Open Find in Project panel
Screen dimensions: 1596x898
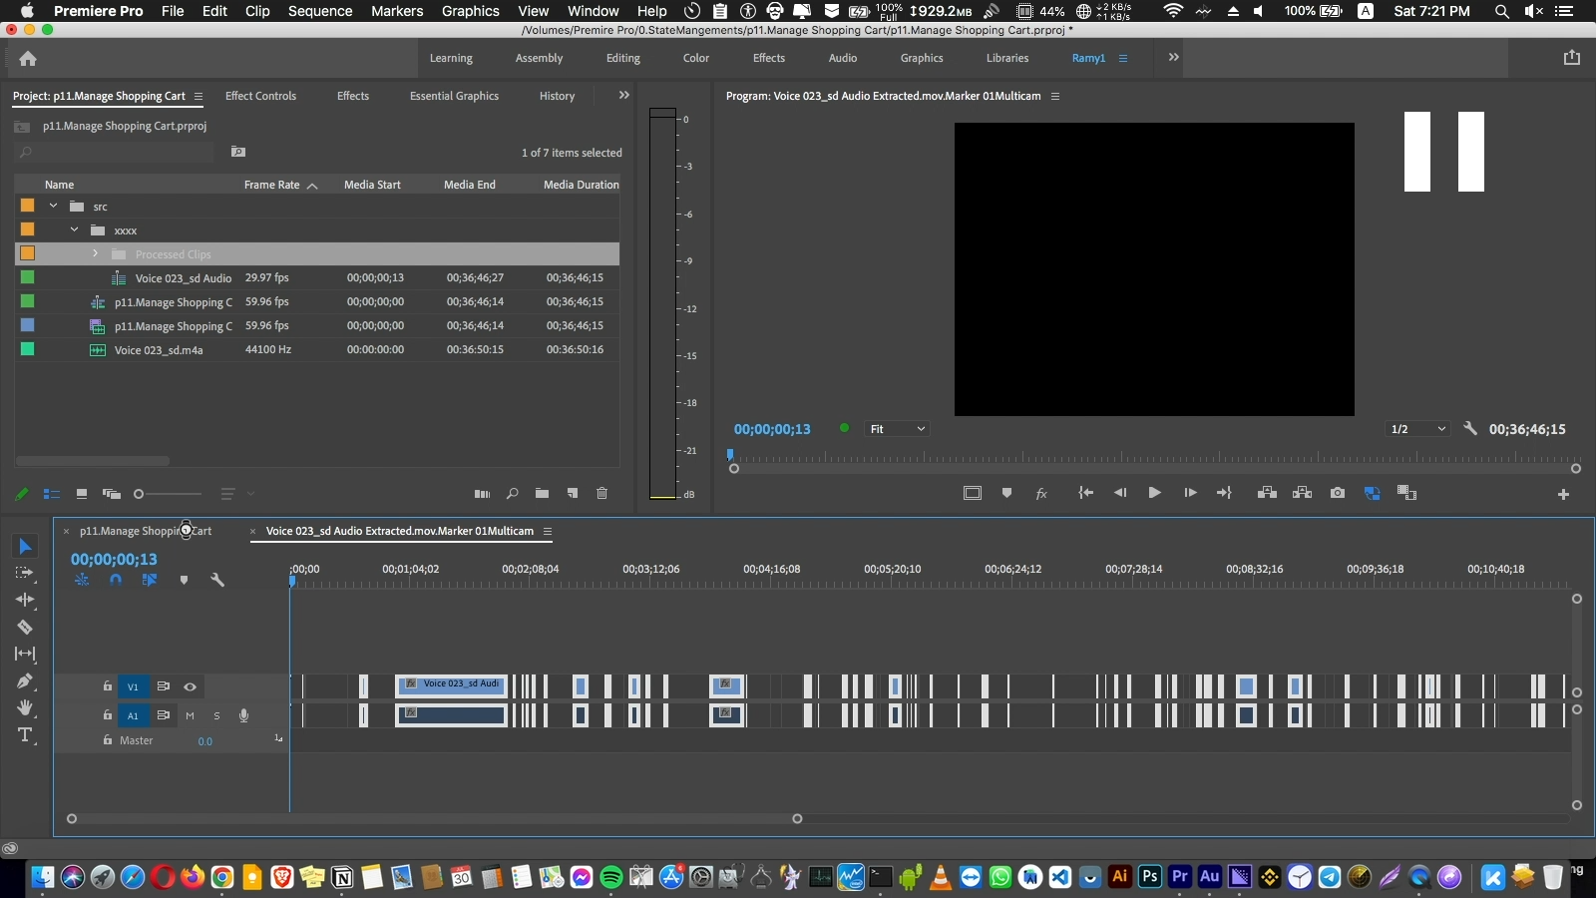coord(513,494)
